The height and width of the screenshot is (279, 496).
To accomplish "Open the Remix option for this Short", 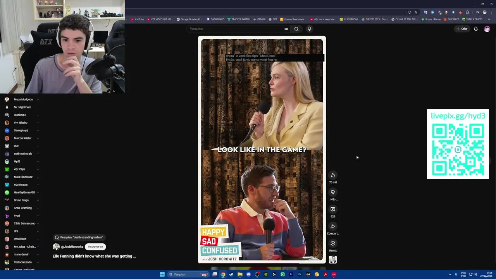I will [x=332, y=243].
